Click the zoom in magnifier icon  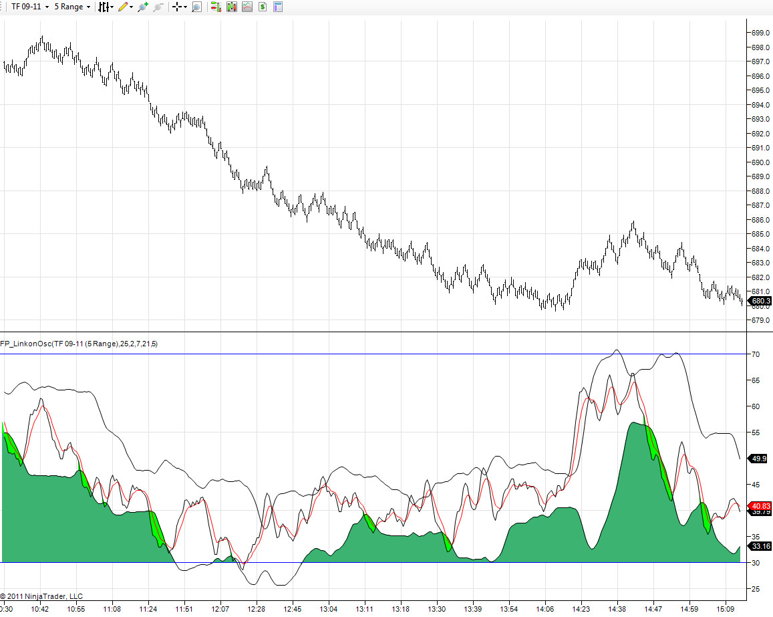coord(143,7)
